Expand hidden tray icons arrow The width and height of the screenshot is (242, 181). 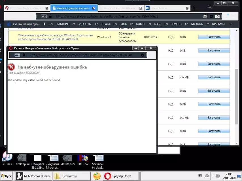coord(213,176)
